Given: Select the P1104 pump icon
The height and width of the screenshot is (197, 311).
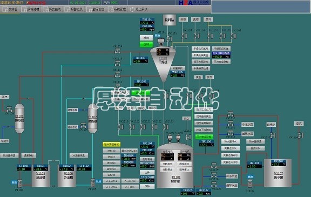Looking at the screenshot, I should click(x=19, y=184).
